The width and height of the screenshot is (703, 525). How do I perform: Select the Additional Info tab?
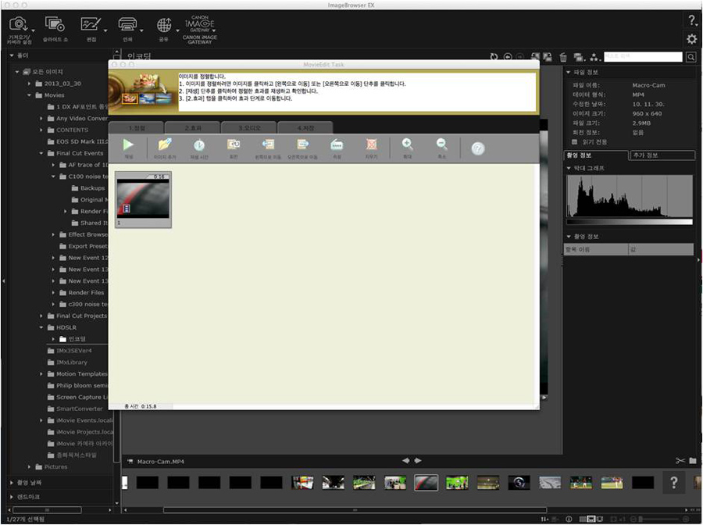click(662, 155)
